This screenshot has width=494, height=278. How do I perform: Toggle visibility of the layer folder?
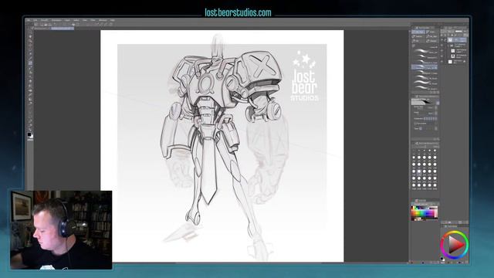442,46
